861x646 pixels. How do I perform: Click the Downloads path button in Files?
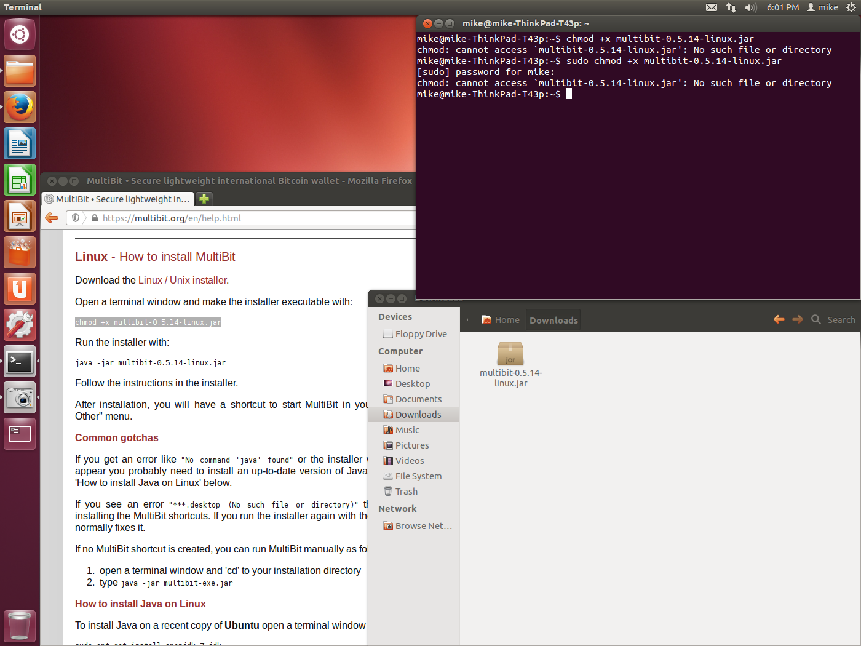[x=553, y=320]
